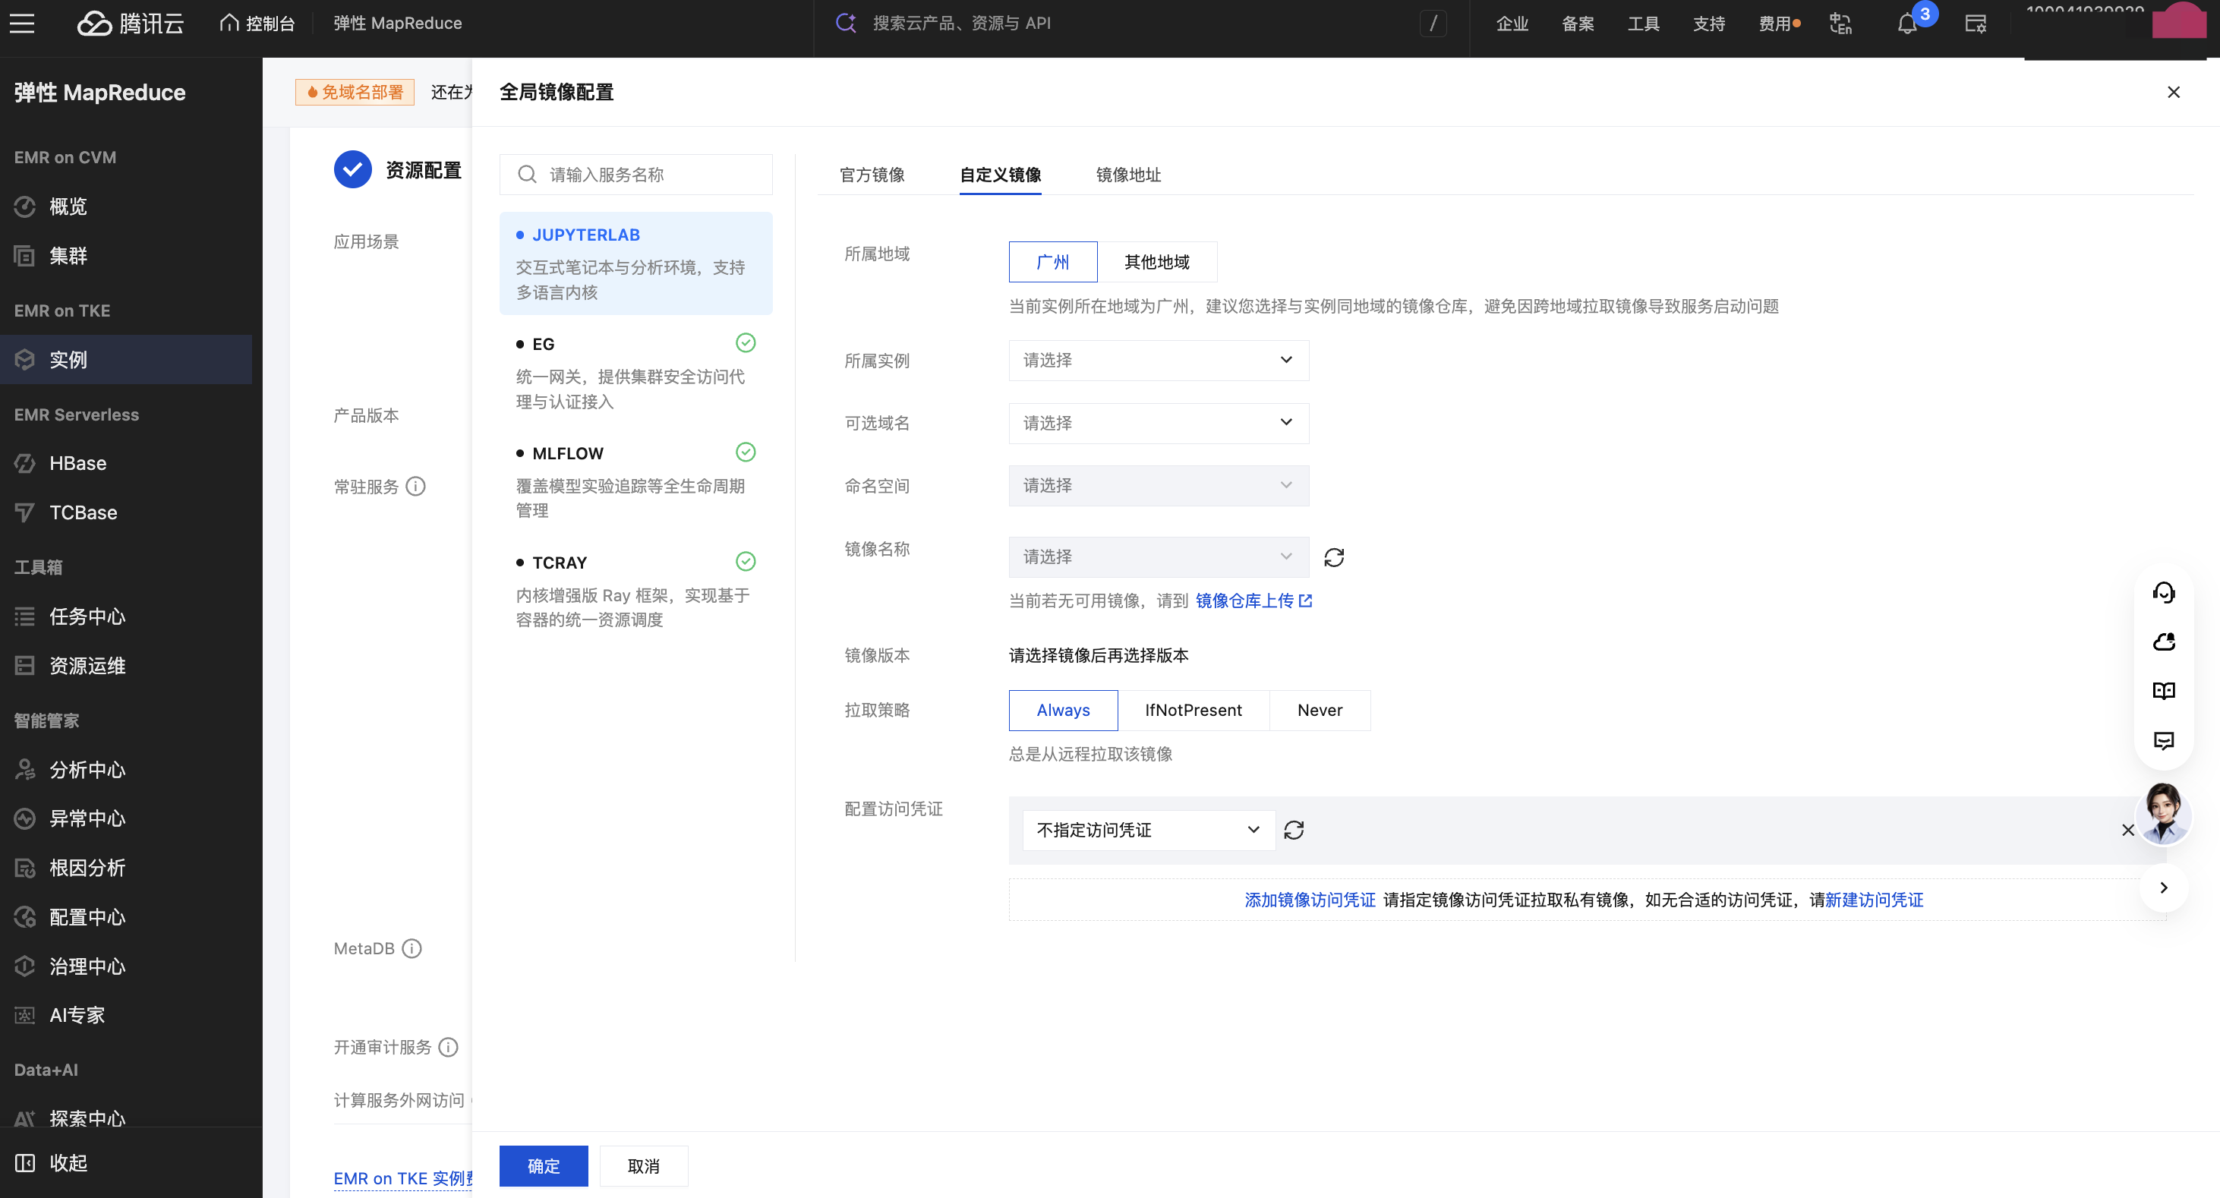Viewport: 2220px width, 1198px height.
Task: Click the virtual assistant avatar
Action: (x=2163, y=813)
